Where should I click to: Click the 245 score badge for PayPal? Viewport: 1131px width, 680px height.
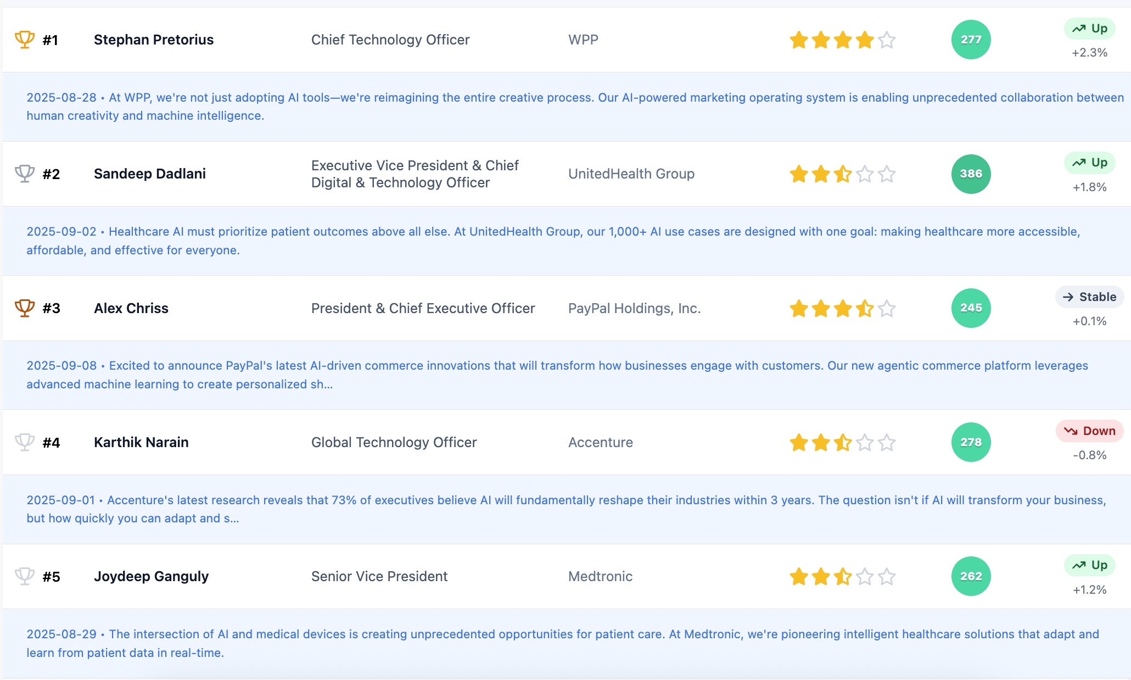[x=971, y=308]
